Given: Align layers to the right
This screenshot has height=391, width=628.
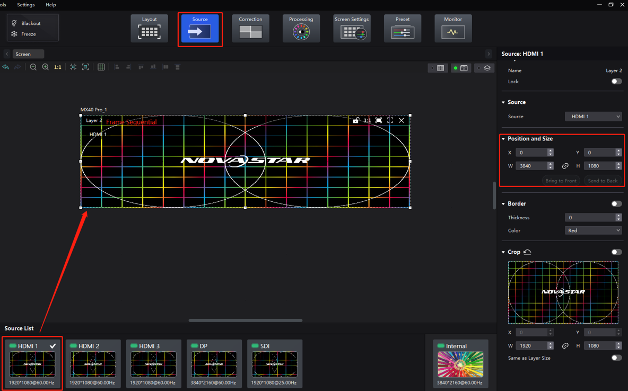Looking at the screenshot, I should click(x=128, y=67).
